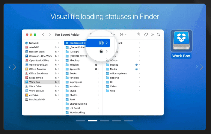This screenshot has width=211, height=134.
Task: Click the Tag icon in Finder toolbar
Action: [x=146, y=34]
